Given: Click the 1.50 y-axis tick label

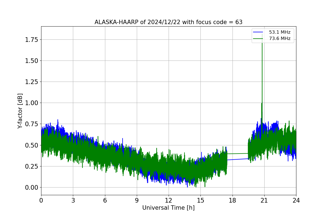Looking at the screenshot, I should point(31,61).
